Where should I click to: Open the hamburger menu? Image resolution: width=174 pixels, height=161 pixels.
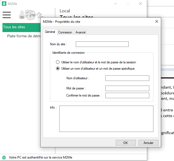[7, 15]
